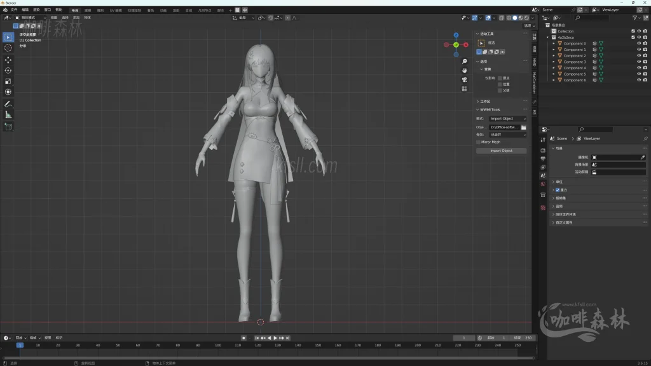Switch to the Geometry Nodes workspace tab
The image size is (651, 366).
204,10
